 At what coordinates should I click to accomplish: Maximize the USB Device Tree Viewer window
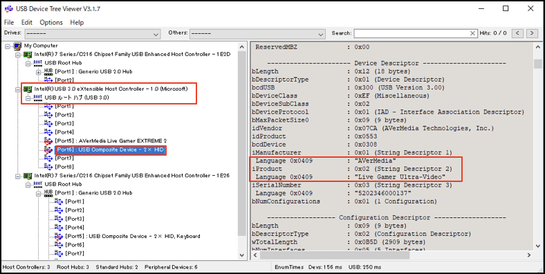(x=506, y=9)
